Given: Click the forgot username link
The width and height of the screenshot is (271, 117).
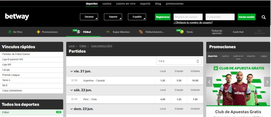Looking at the screenshot, I should [x=193, y=22].
